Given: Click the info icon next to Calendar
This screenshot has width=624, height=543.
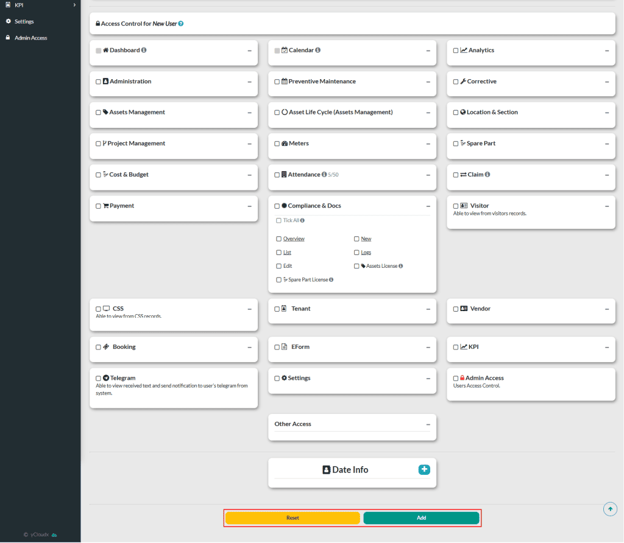Looking at the screenshot, I should [x=318, y=51].
